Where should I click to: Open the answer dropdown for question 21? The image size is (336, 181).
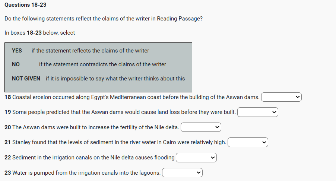[248, 142]
